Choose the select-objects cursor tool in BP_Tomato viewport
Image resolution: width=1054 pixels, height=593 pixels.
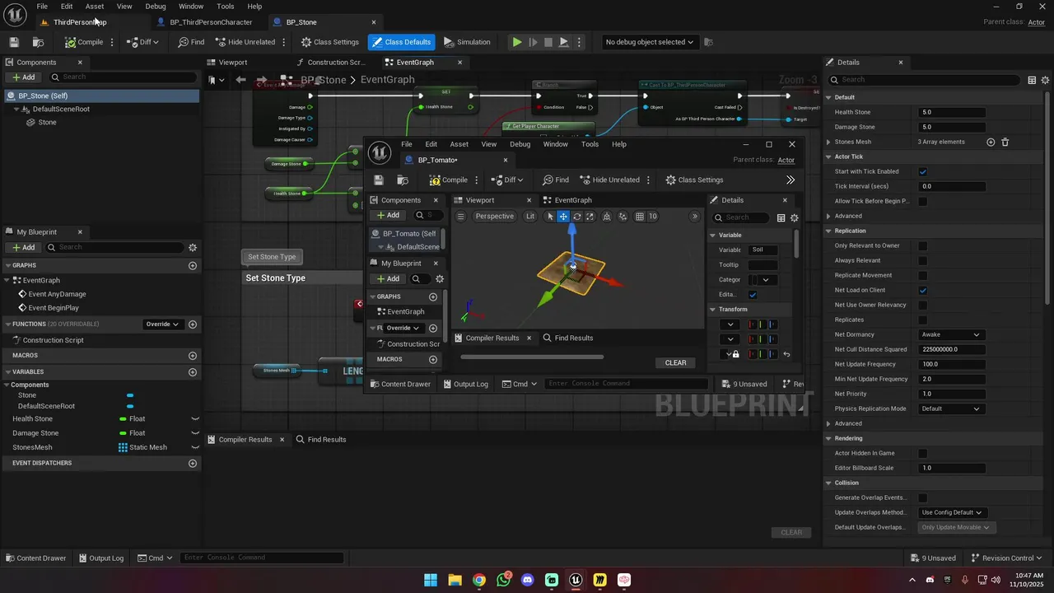point(550,217)
